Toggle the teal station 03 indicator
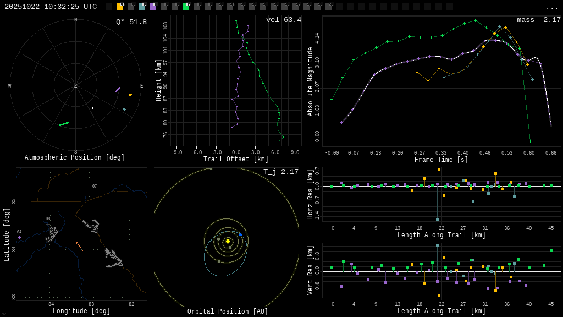Image resolution: width=563 pixels, height=317 pixels. [142, 7]
